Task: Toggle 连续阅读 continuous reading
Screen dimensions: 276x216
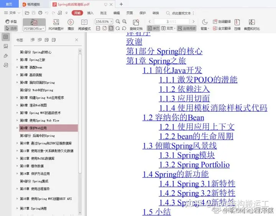Action: click(x=186, y=28)
